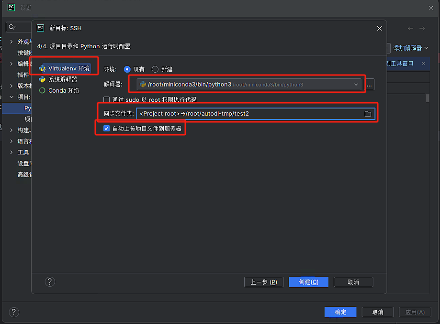Expand the 工具 settings category
Viewport: 440px width, 324px height.
(11, 152)
